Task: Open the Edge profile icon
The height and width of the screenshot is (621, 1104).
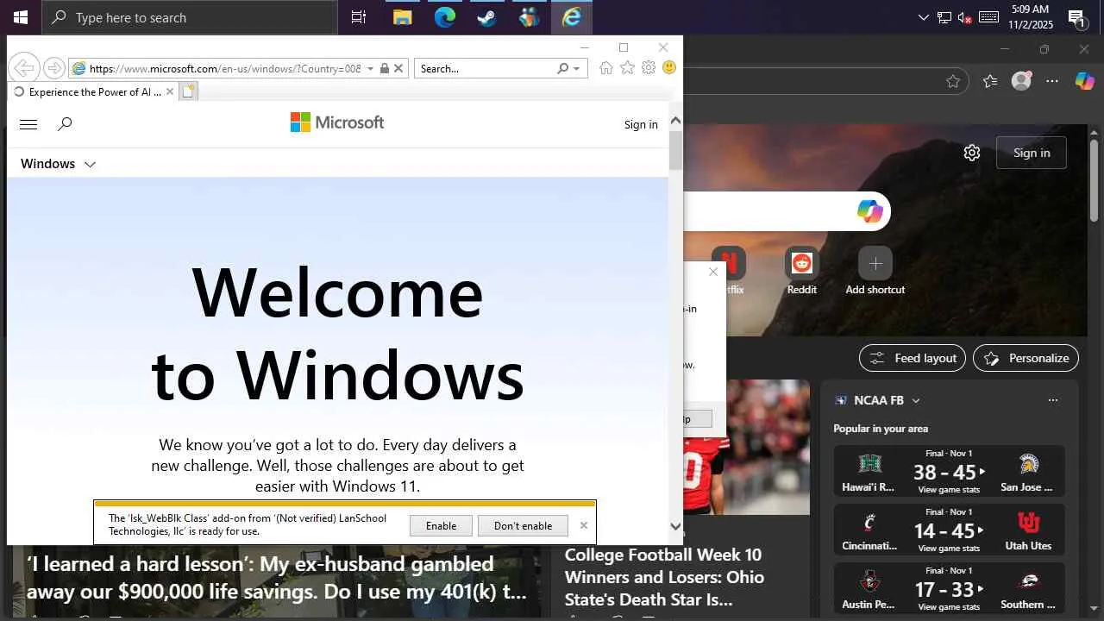Action: coord(1021,81)
